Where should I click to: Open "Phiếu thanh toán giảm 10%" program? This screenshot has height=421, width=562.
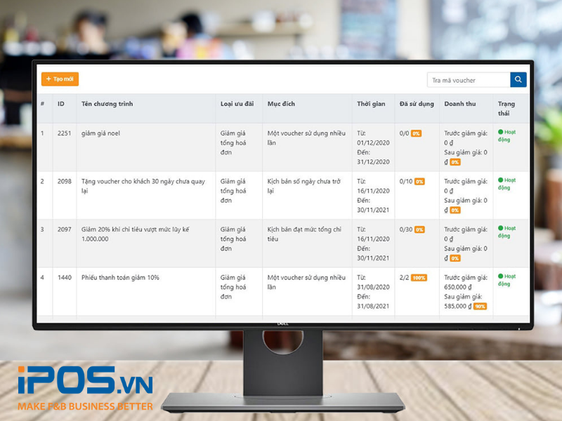point(120,278)
